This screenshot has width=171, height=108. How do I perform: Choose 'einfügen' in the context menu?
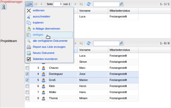[38, 35]
